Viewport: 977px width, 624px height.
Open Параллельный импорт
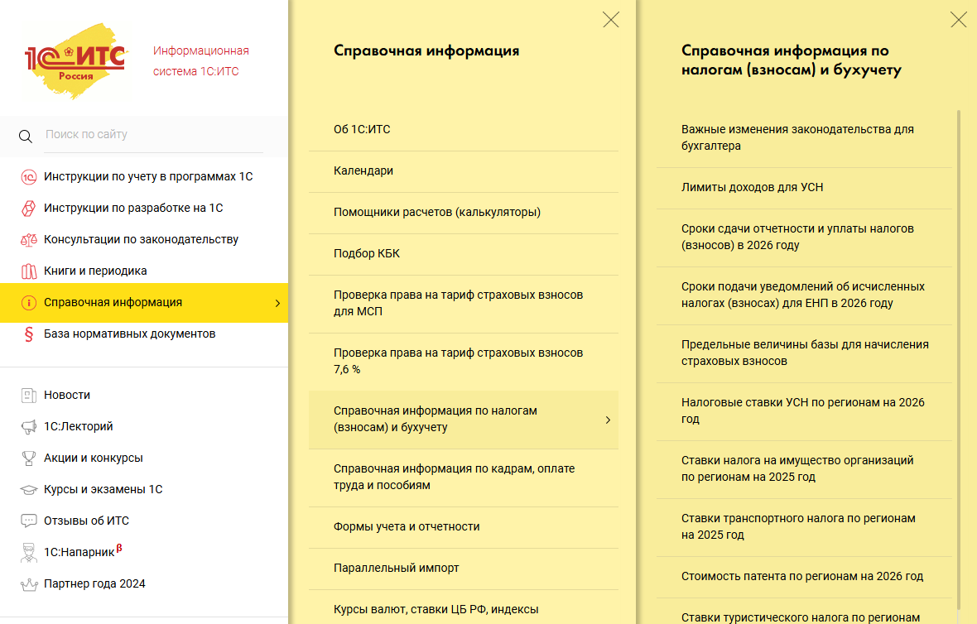tap(464, 569)
